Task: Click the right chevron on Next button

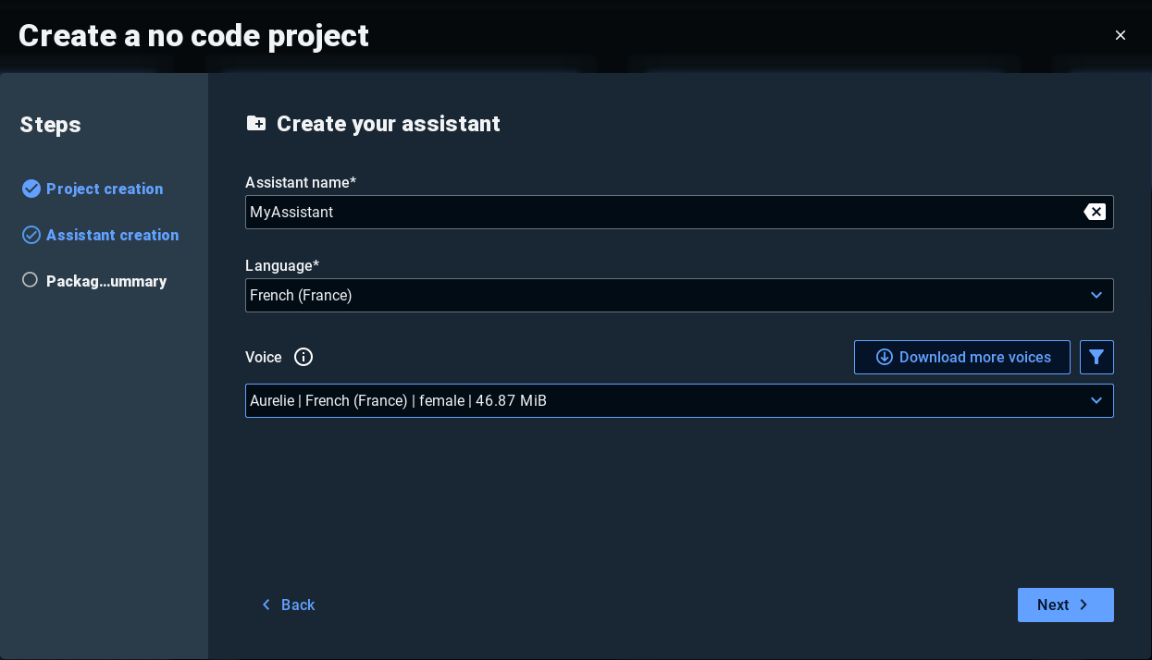Action: [x=1084, y=605]
